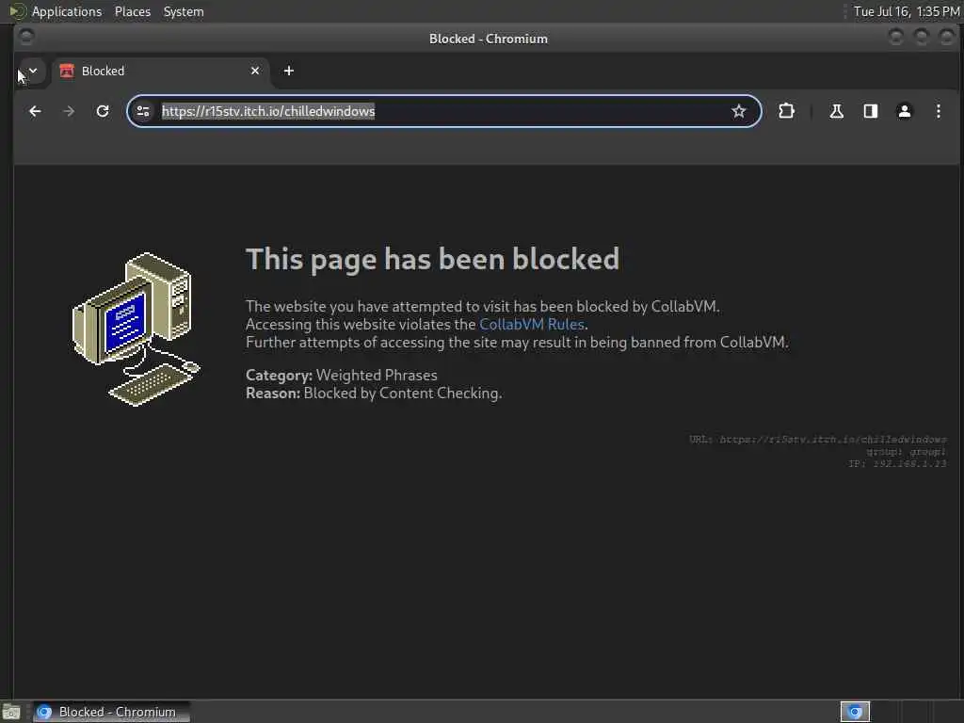Open the Applications menu
This screenshot has height=723, width=964.
coord(67,11)
